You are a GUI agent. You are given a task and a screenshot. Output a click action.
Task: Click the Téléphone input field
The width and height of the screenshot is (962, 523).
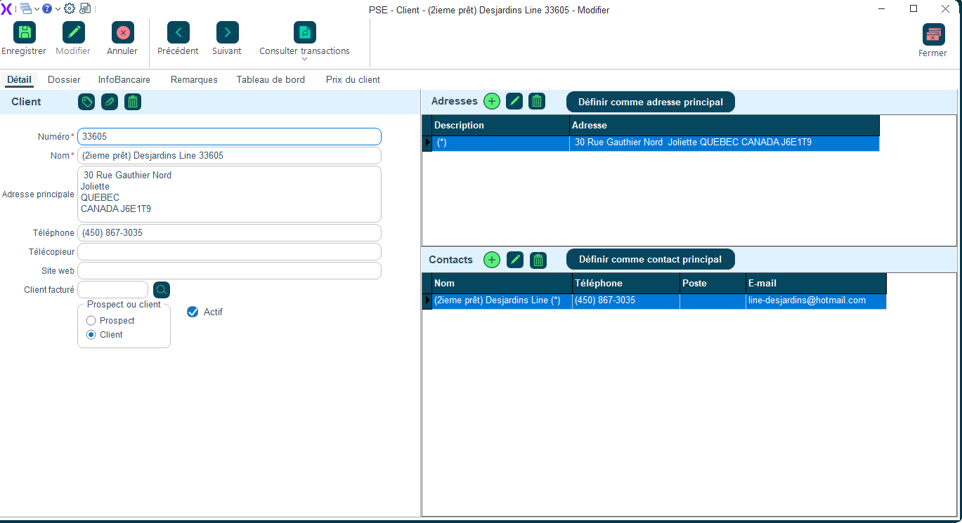[x=229, y=232]
